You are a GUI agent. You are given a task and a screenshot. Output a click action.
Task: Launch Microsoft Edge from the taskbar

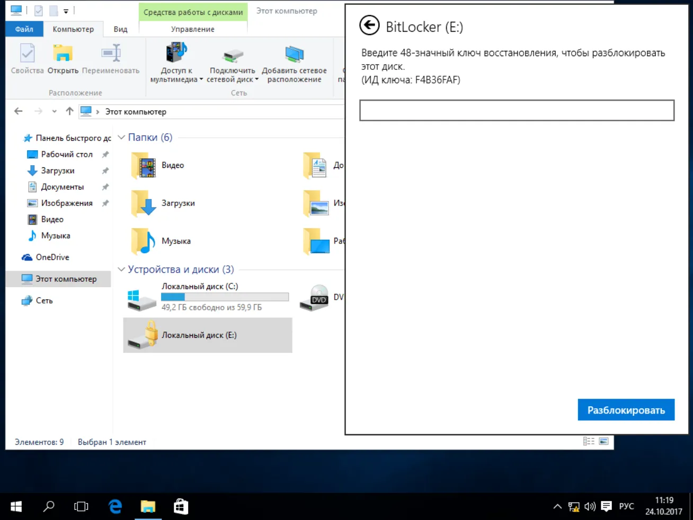click(x=115, y=507)
